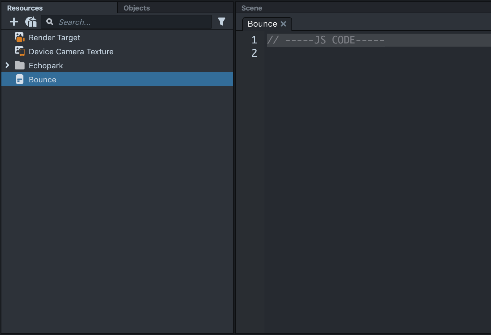Select the Render Target resource
This screenshot has height=335, width=491.
coord(54,37)
